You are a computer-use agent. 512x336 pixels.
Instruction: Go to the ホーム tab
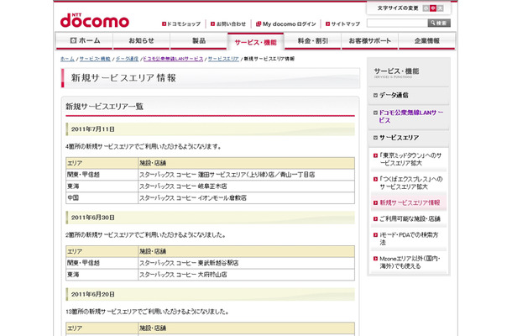coord(85,41)
